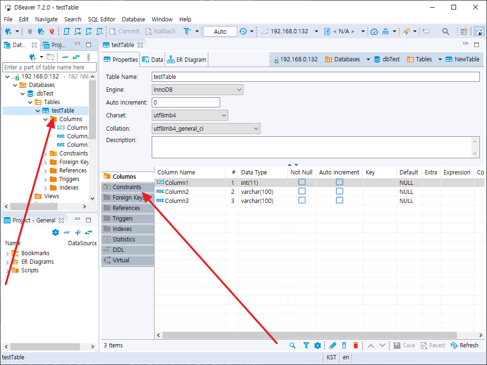Click the Commit button in toolbar
The height and width of the screenshot is (365, 487).
pos(125,31)
